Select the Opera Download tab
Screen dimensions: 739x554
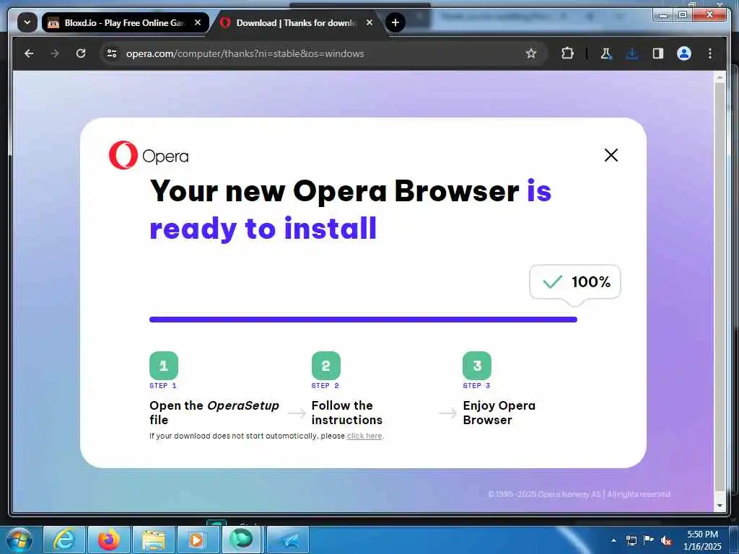click(x=295, y=22)
